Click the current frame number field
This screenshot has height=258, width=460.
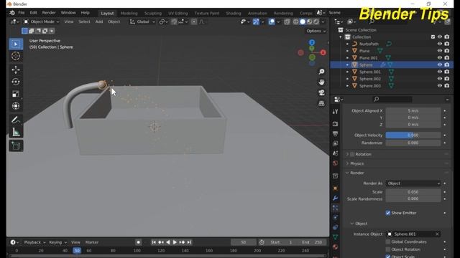243,242
